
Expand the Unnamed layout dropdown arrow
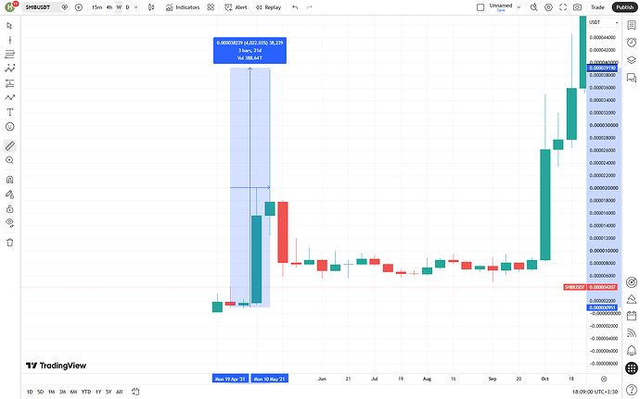(518, 7)
